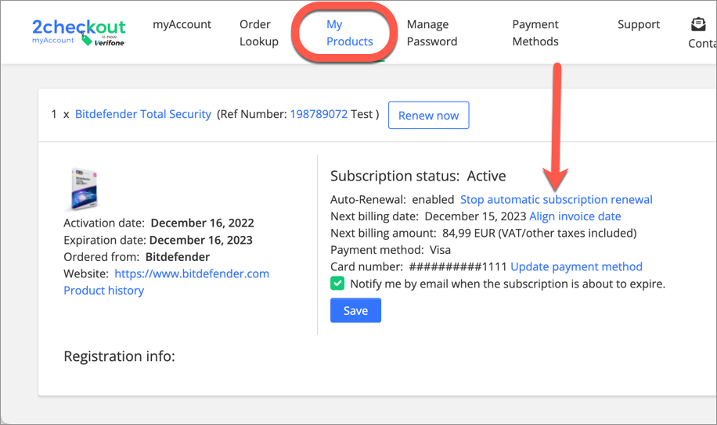Click Payment method: Visa text
The image size is (717, 425).
pos(391,250)
